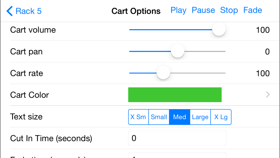
Task: Click the Cart pan value 0
Action: 267,52
